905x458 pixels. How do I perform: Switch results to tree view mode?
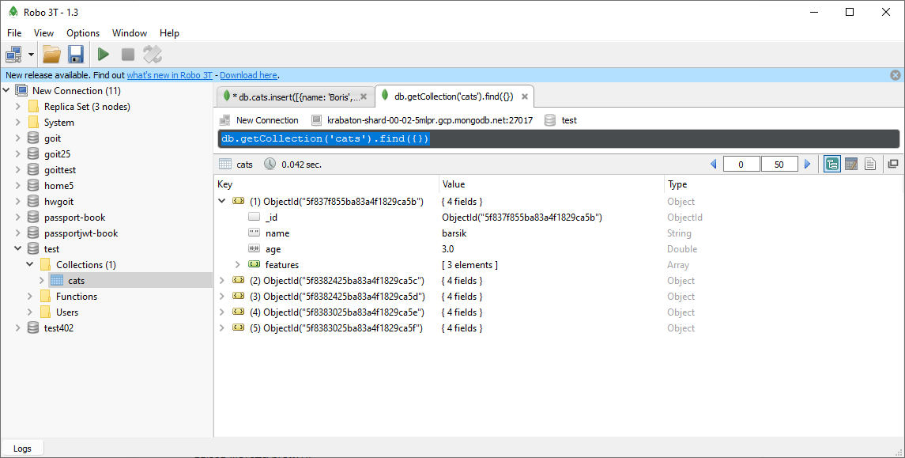(831, 165)
